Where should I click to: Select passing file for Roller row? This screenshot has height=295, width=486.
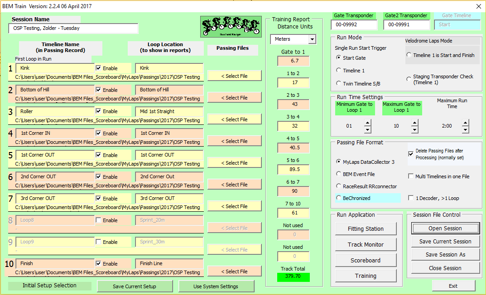[234, 119]
